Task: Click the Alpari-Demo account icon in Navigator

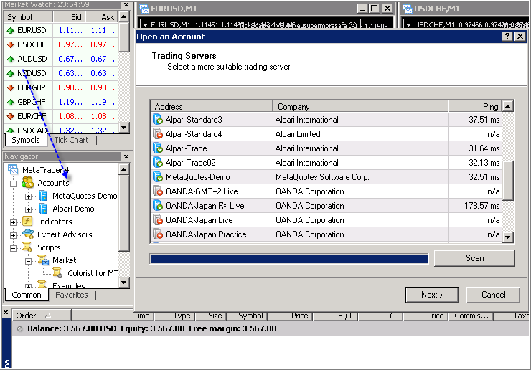Action: click(x=43, y=209)
